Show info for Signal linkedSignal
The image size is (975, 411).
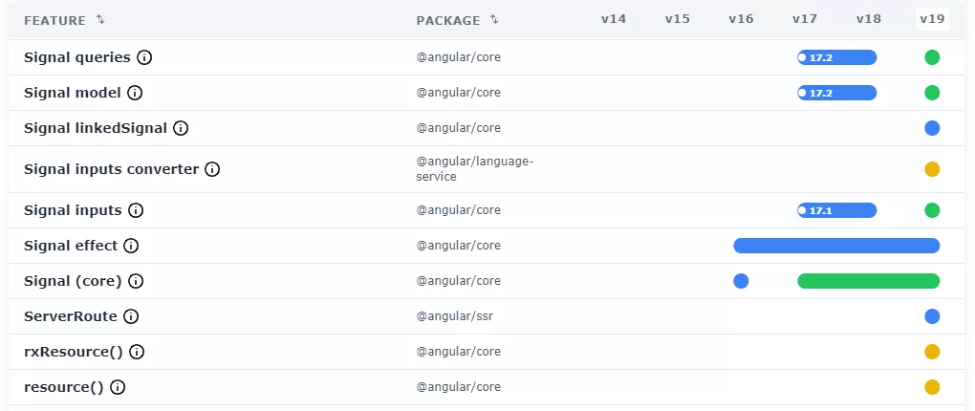tap(181, 129)
